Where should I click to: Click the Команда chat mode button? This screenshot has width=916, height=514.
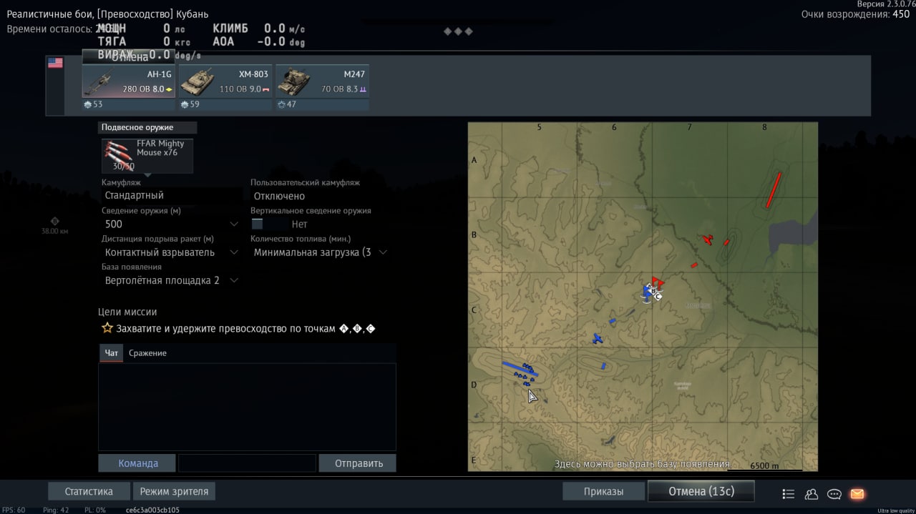(x=138, y=463)
